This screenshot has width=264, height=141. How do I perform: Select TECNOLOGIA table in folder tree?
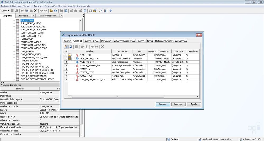tap(27, 39)
